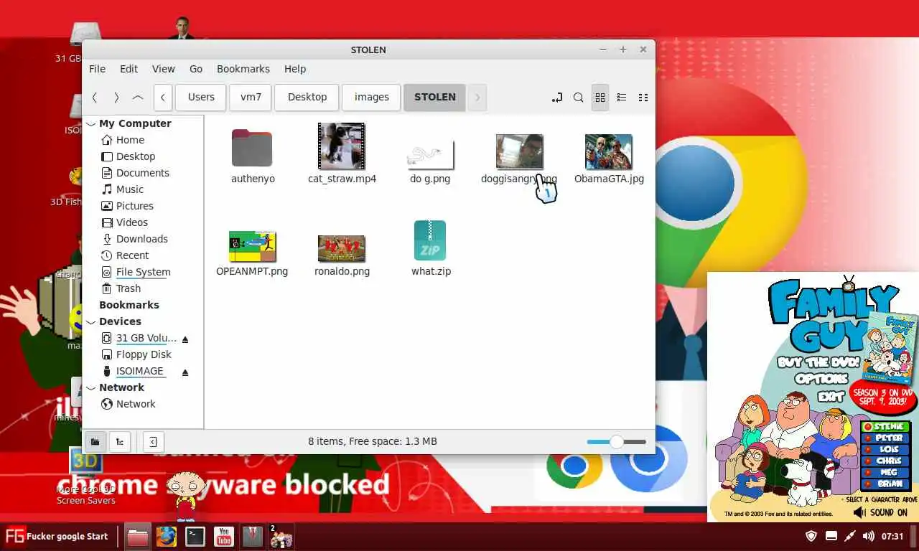Open the cat_straw.mp4 video file
Viewport: 919px width, 551px height.
(342, 154)
